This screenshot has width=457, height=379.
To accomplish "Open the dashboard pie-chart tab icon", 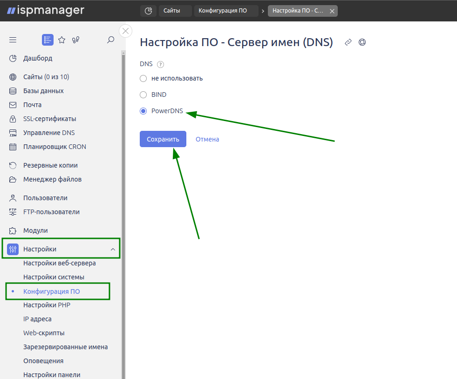I will pos(148,11).
